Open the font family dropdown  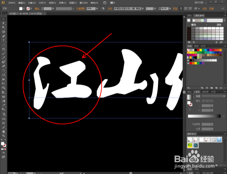[143, 9]
